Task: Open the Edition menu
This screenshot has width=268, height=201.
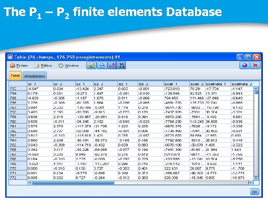Action: [x=43, y=66]
